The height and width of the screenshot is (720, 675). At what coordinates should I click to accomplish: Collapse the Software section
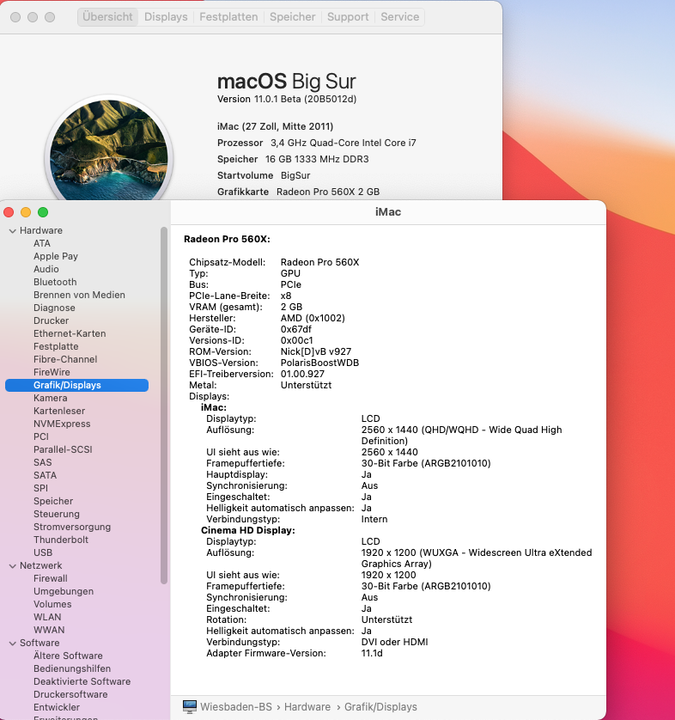[12, 644]
